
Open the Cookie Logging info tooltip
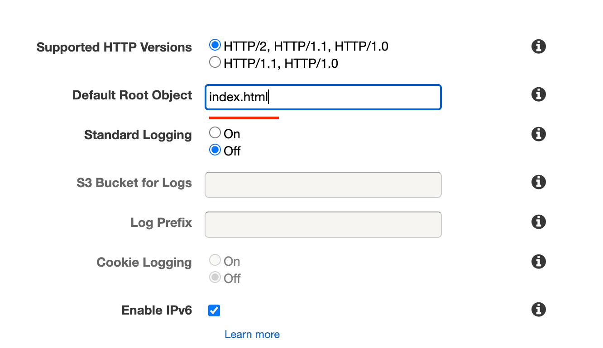click(x=538, y=261)
